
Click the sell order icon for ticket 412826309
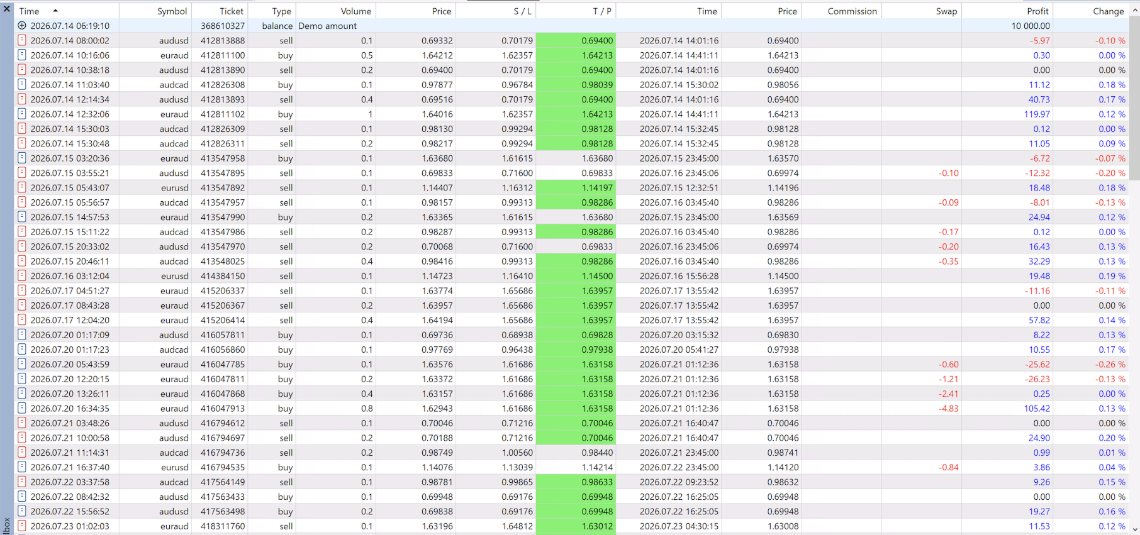(x=22, y=129)
